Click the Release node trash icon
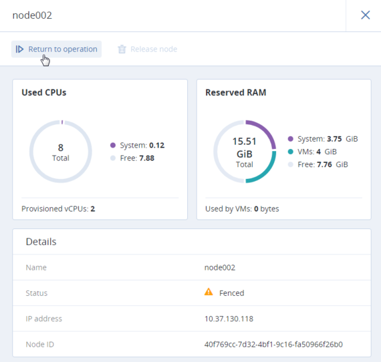 point(122,49)
